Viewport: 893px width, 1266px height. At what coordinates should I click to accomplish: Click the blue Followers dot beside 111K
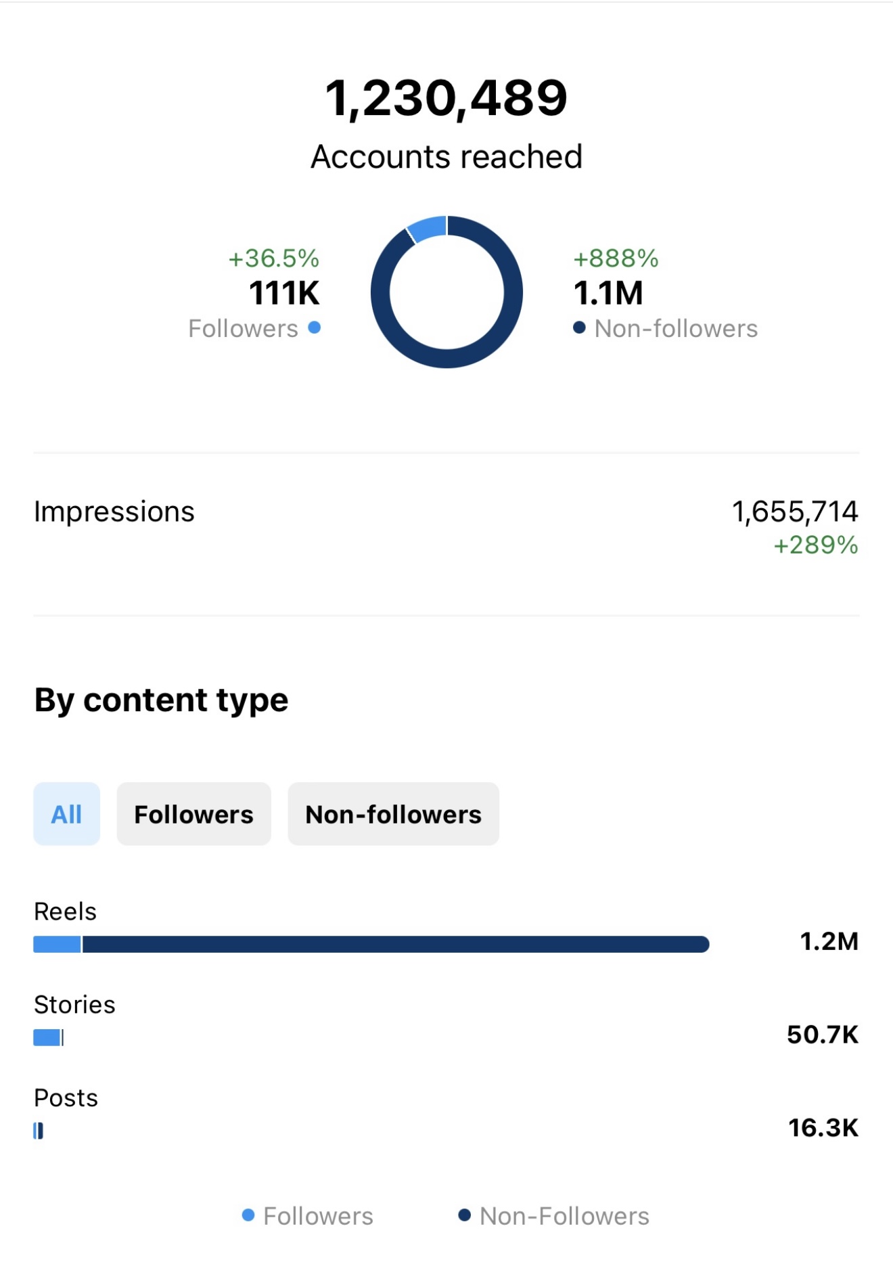314,327
